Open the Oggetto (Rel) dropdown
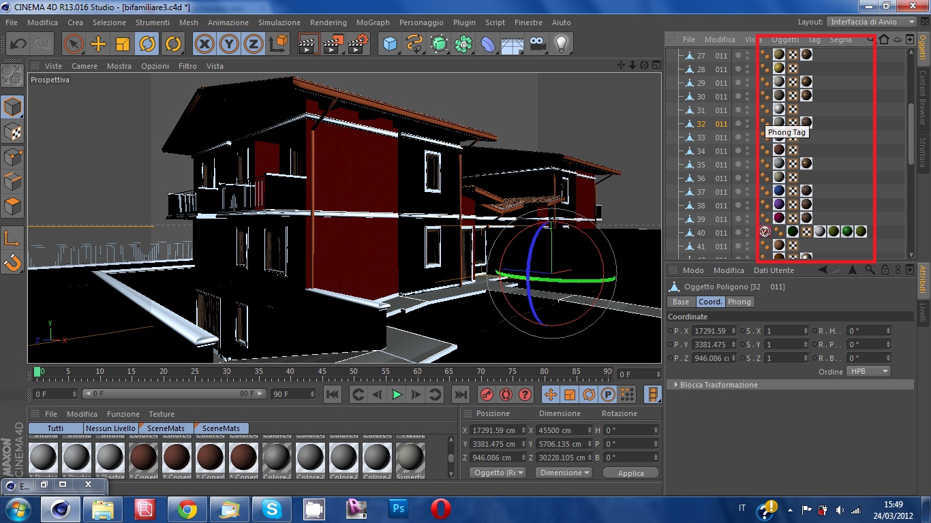931x523 pixels. point(498,473)
